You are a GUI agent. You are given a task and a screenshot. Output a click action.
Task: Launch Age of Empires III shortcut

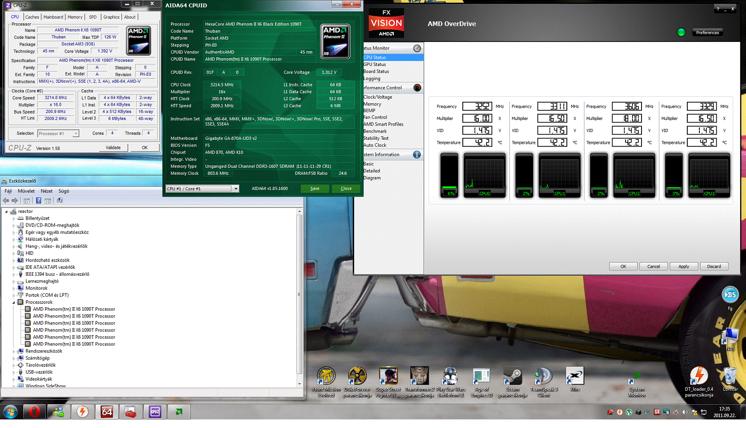click(x=482, y=381)
